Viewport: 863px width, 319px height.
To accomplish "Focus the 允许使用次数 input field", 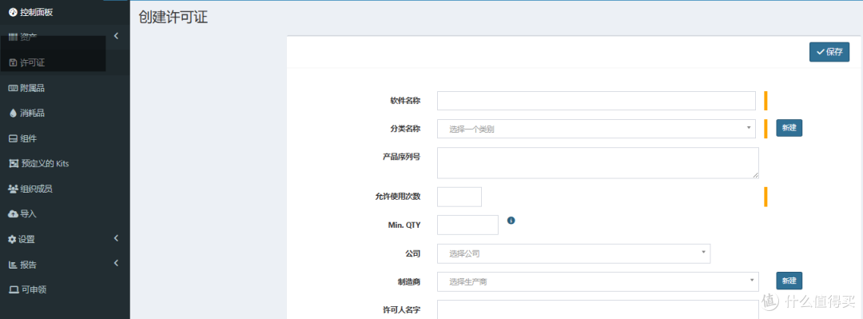I will pyautogui.click(x=459, y=197).
